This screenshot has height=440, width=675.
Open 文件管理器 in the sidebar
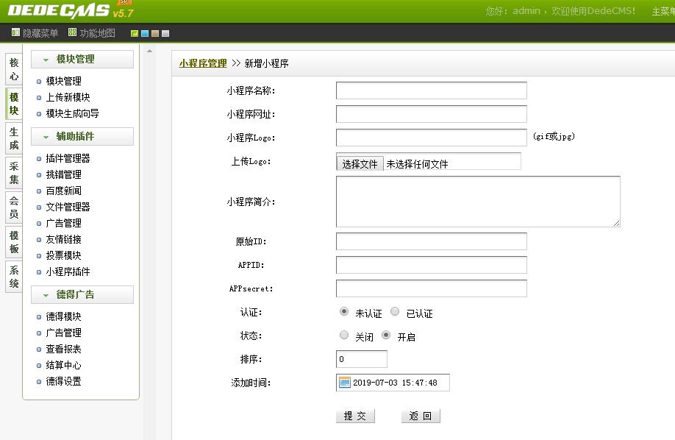point(68,207)
